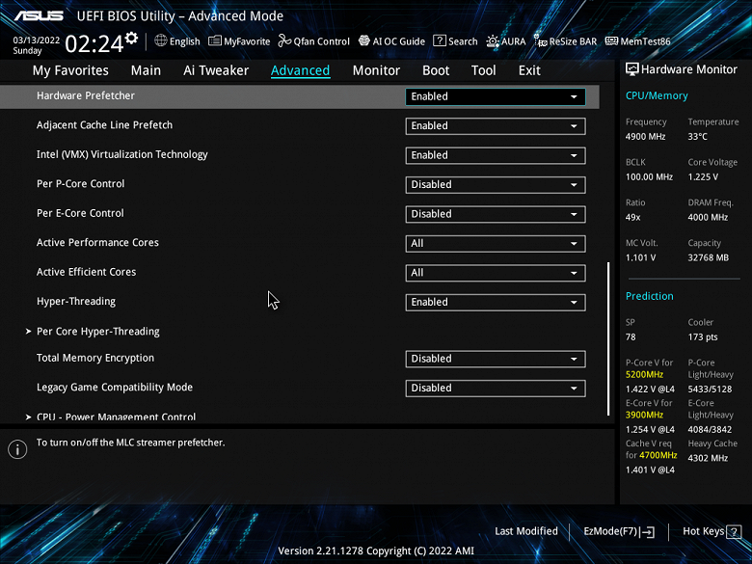Image resolution: width=752 pixels, height=564 pixels.
Task: Click the Qfan Control label
Action: [x=322, y=41]
